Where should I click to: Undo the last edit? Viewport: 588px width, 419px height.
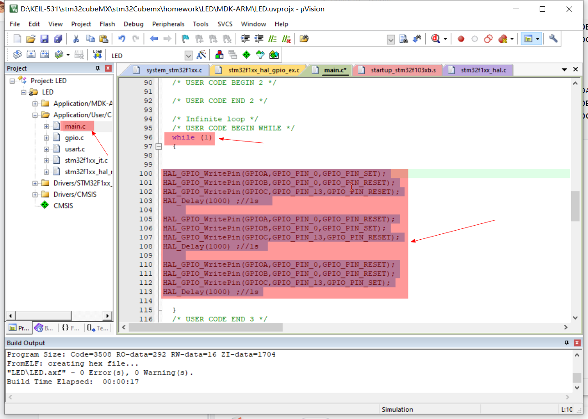(122, 39)
